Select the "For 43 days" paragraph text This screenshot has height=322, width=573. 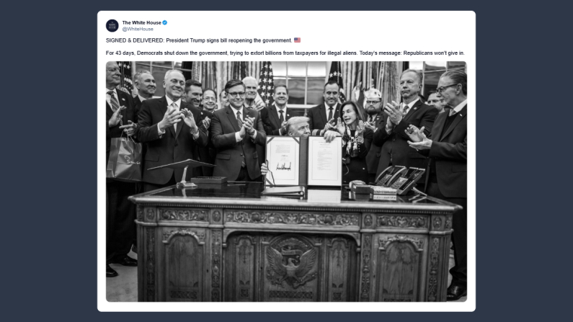(x=285, y=53)
